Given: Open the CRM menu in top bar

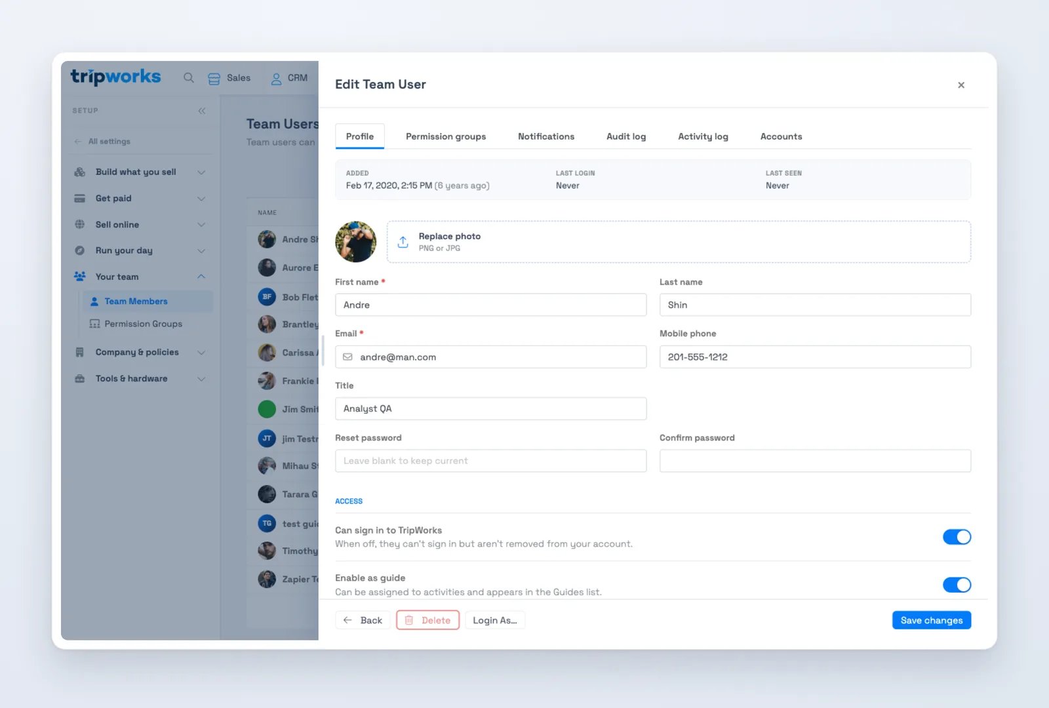Looking at the screenshot, I should point(289,78).
